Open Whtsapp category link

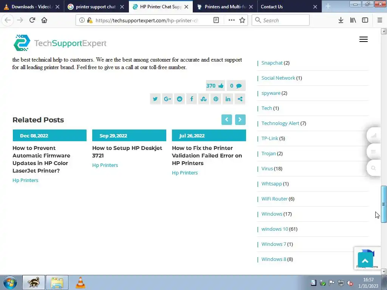point(271,184)
